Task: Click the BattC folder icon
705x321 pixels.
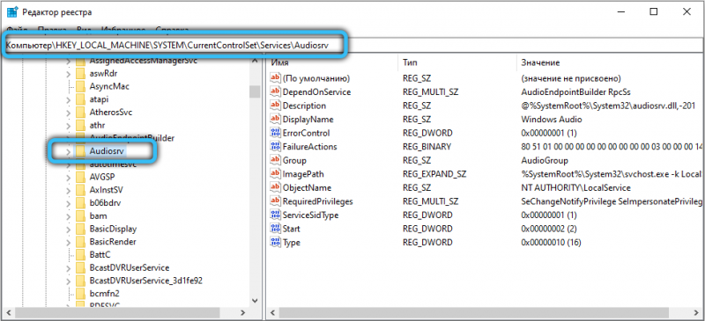Action: (x=80, y=254)
